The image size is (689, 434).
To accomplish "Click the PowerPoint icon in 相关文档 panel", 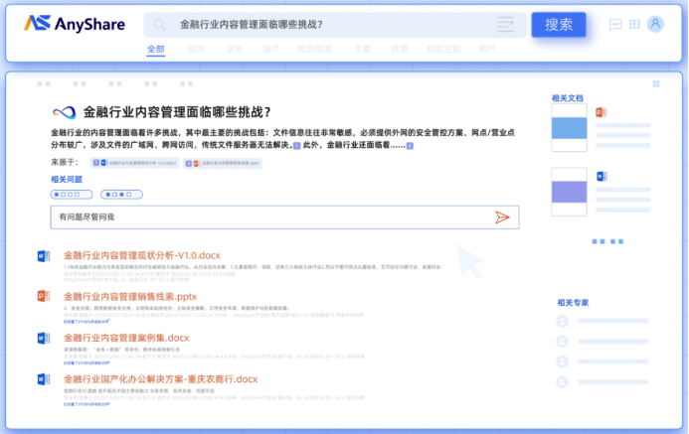I will (602, 113).
